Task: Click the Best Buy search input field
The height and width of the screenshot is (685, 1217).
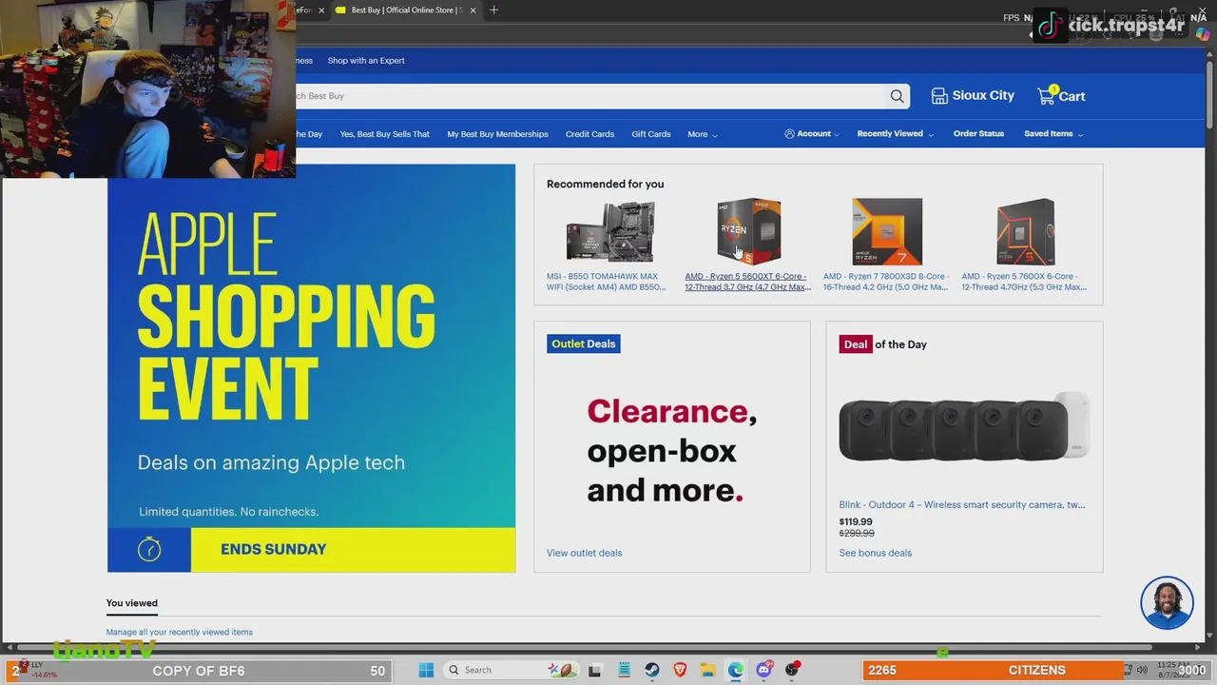Action: [589, 96]
